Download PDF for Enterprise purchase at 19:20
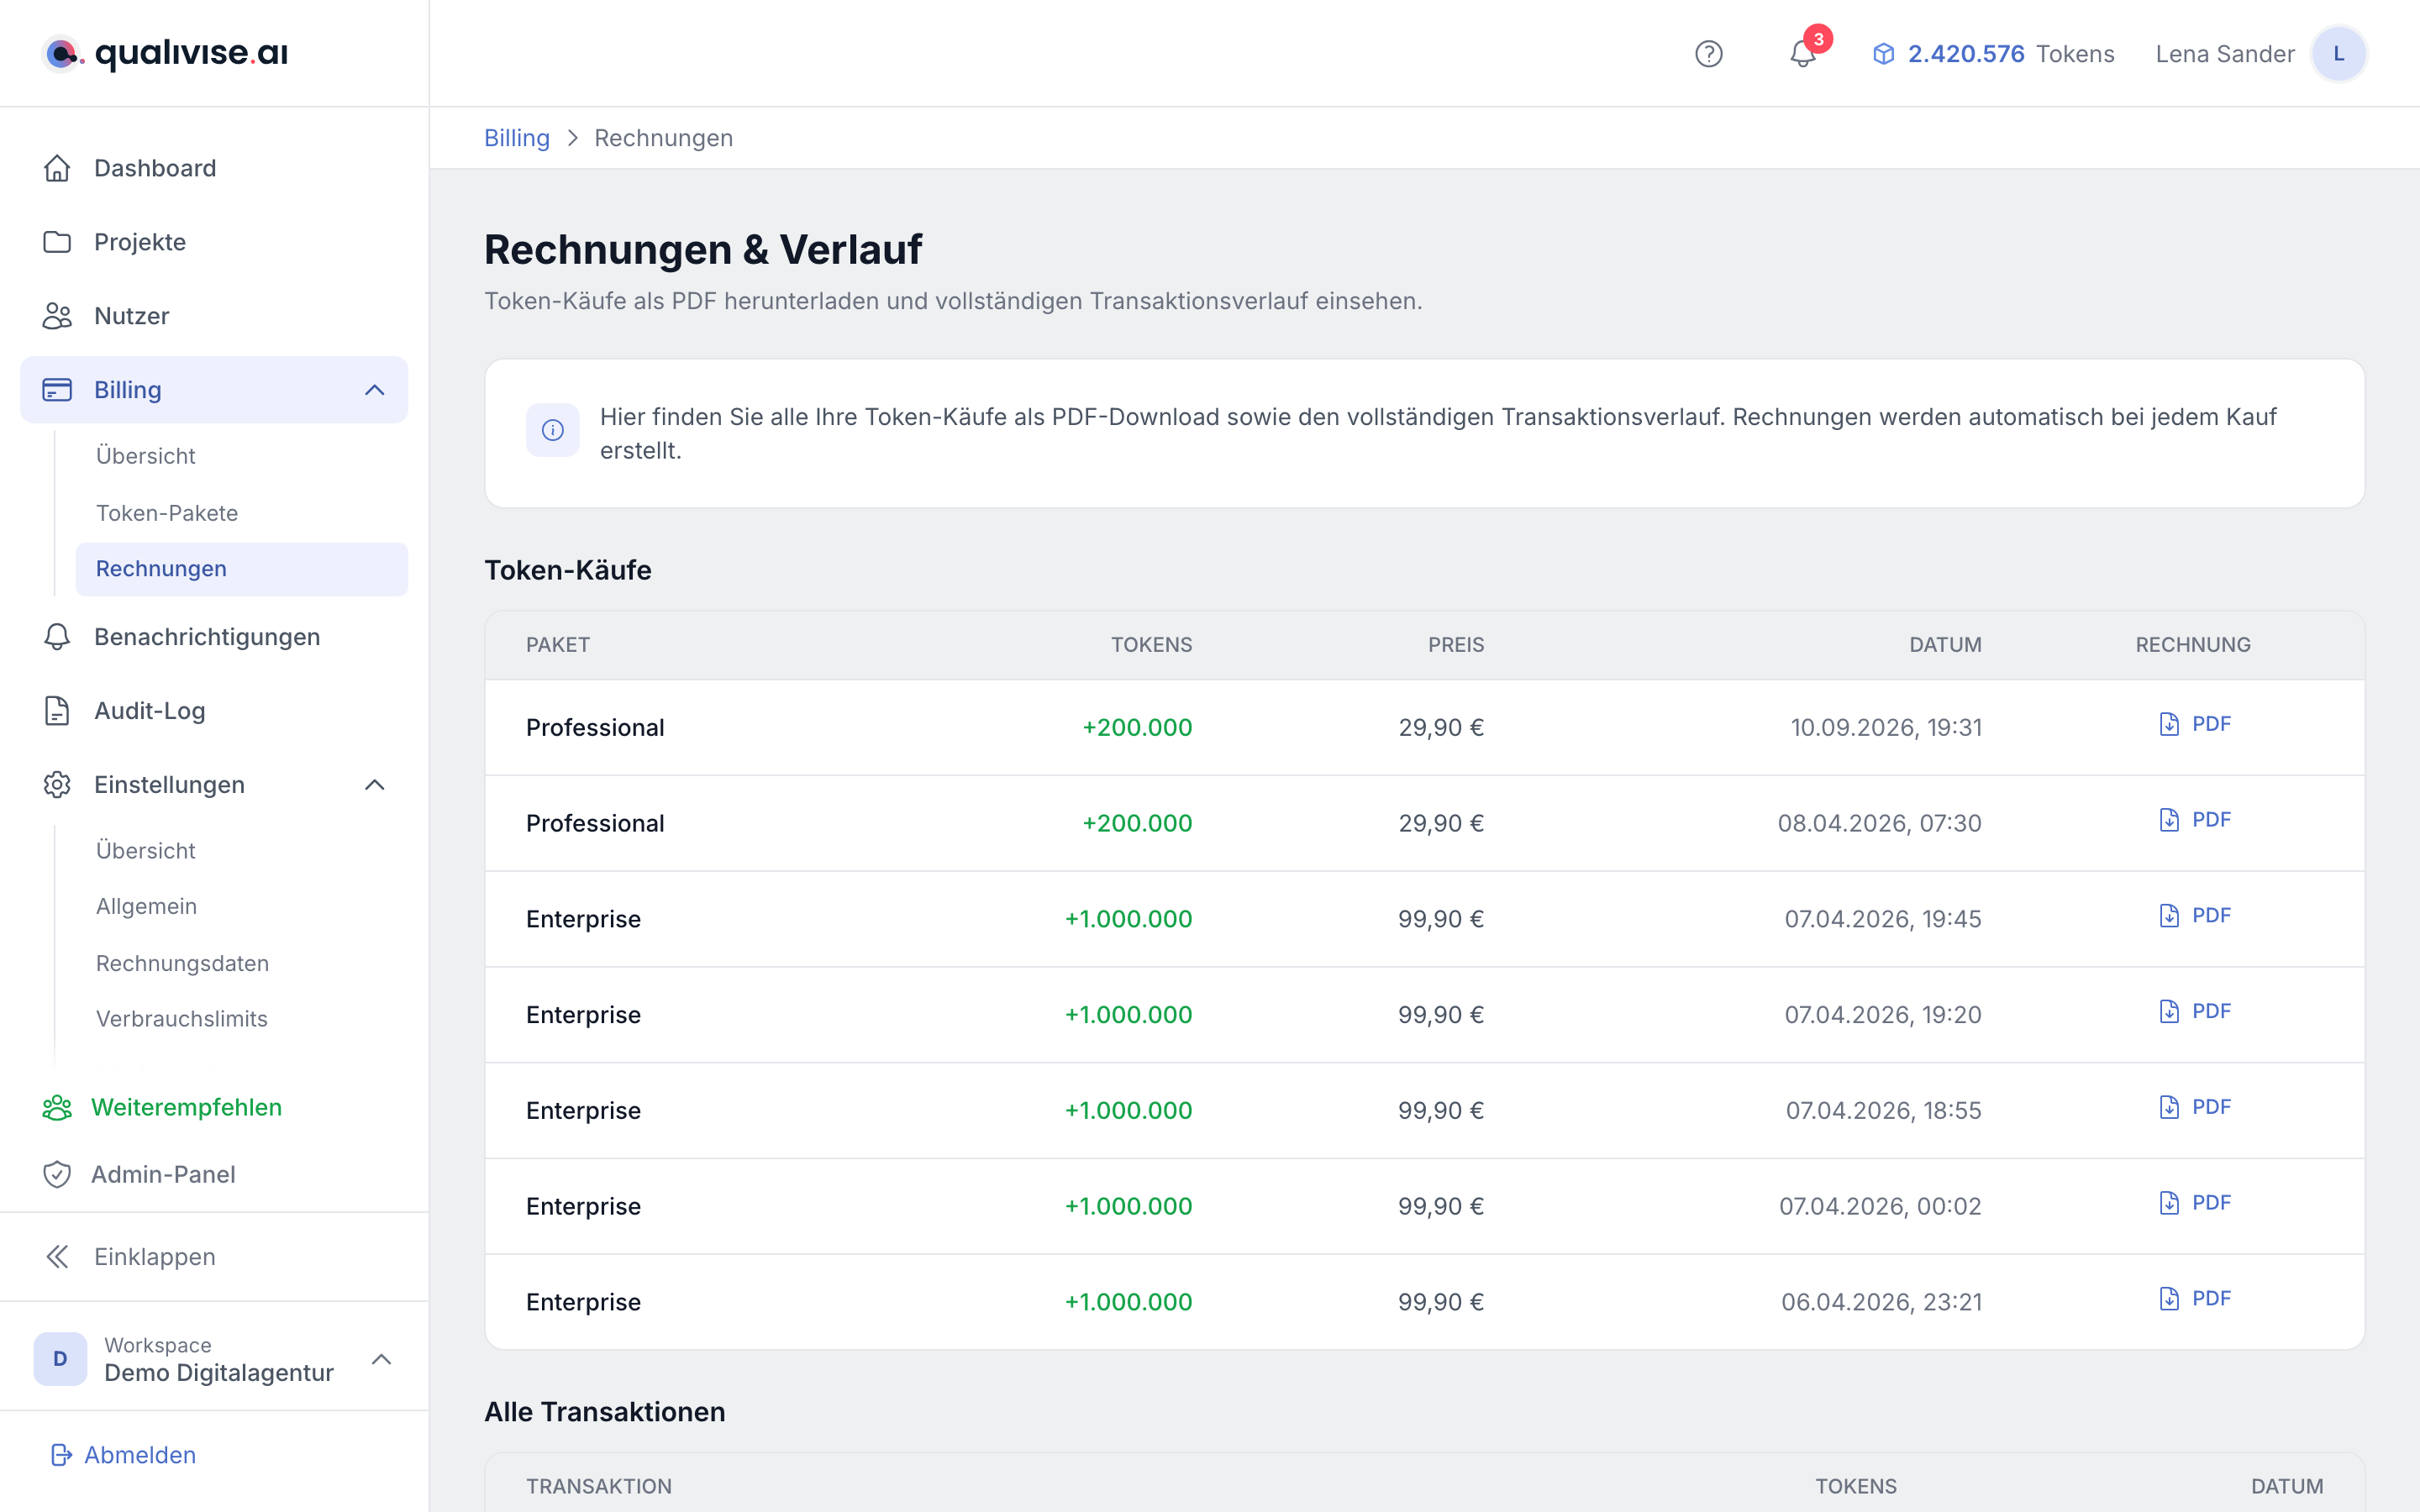The width and height of the screenshot is (2420, 1512). [x=2194, y=1011]
